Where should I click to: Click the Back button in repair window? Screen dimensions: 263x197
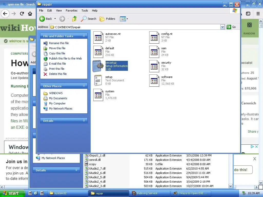point(46,19)
